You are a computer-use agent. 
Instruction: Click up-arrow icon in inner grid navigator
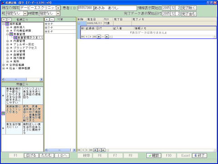click(x=107, y=36)
